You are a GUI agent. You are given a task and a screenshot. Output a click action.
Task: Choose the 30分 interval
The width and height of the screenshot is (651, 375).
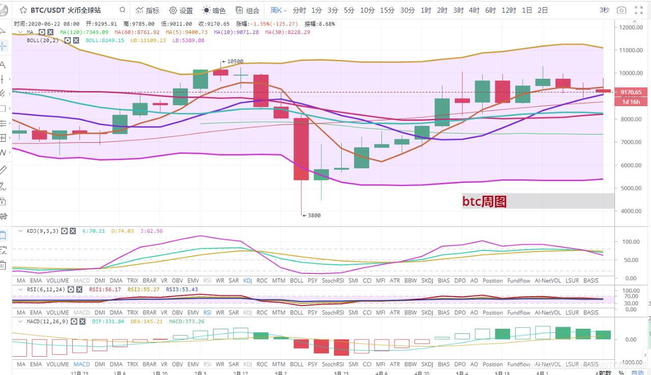click(x=407, y=10)
